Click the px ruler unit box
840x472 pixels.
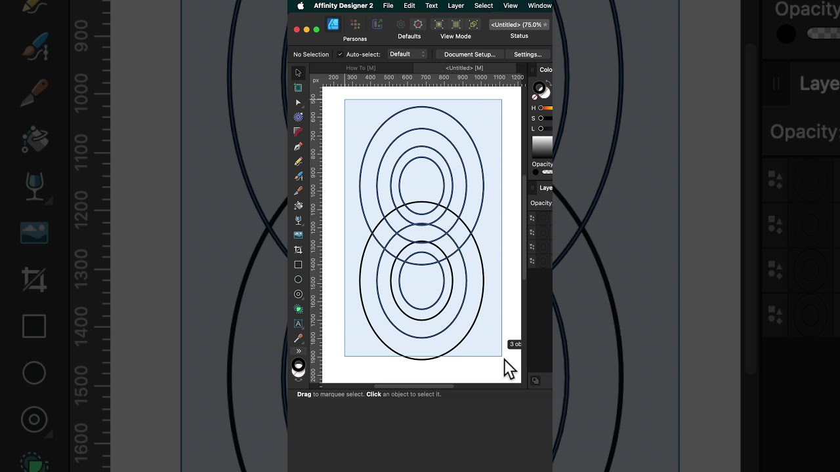[316, 81]
